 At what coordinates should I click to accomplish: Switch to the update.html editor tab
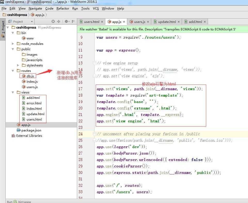point(167,22)
